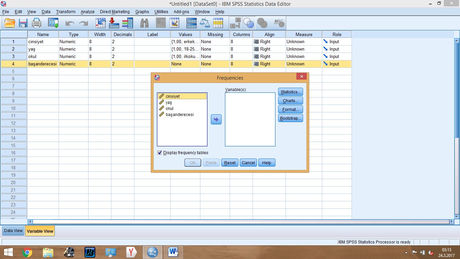Click the Use variable sets circles icon
Image resolution: width=460 pixels, height=259 pixels.
(x=249, y=23)
